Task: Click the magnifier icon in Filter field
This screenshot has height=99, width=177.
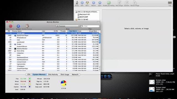Action: coord(82,26)
